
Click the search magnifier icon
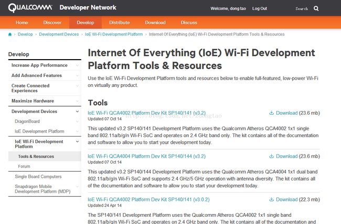(x=316, y=8)
